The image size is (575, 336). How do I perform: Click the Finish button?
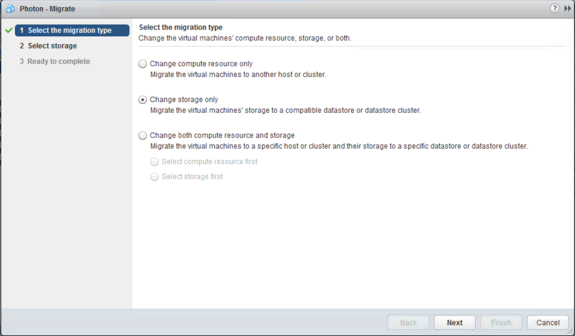click(x=501, y=323)
